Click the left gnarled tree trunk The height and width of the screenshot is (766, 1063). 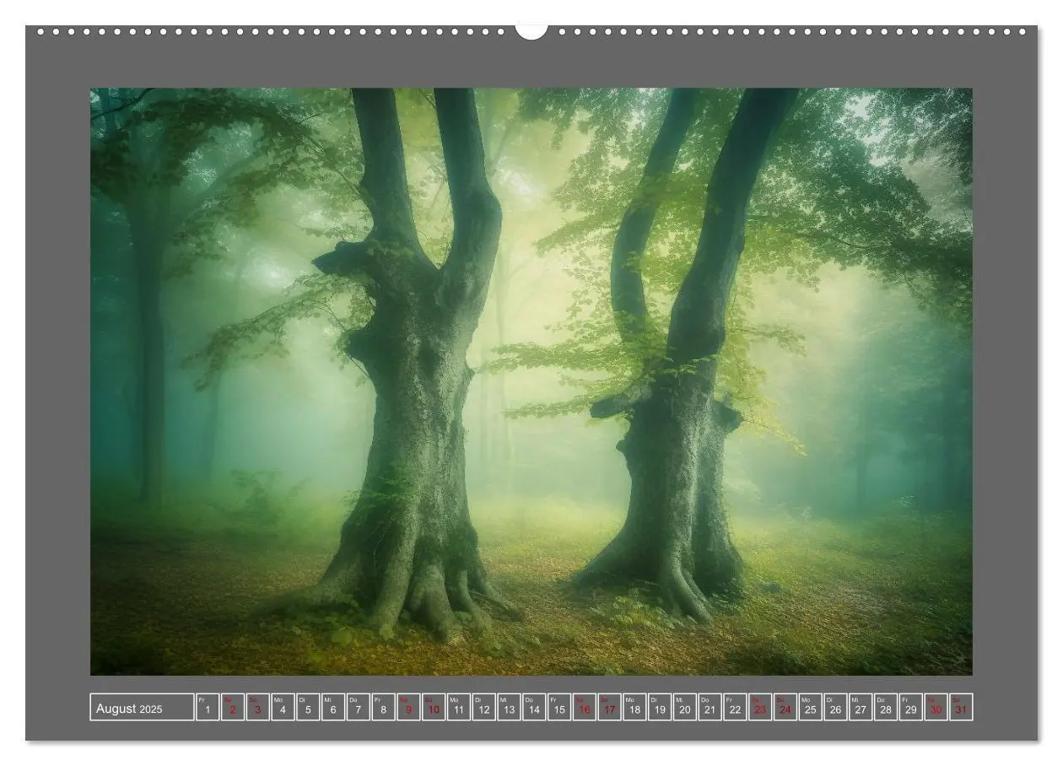click(413, 380)
